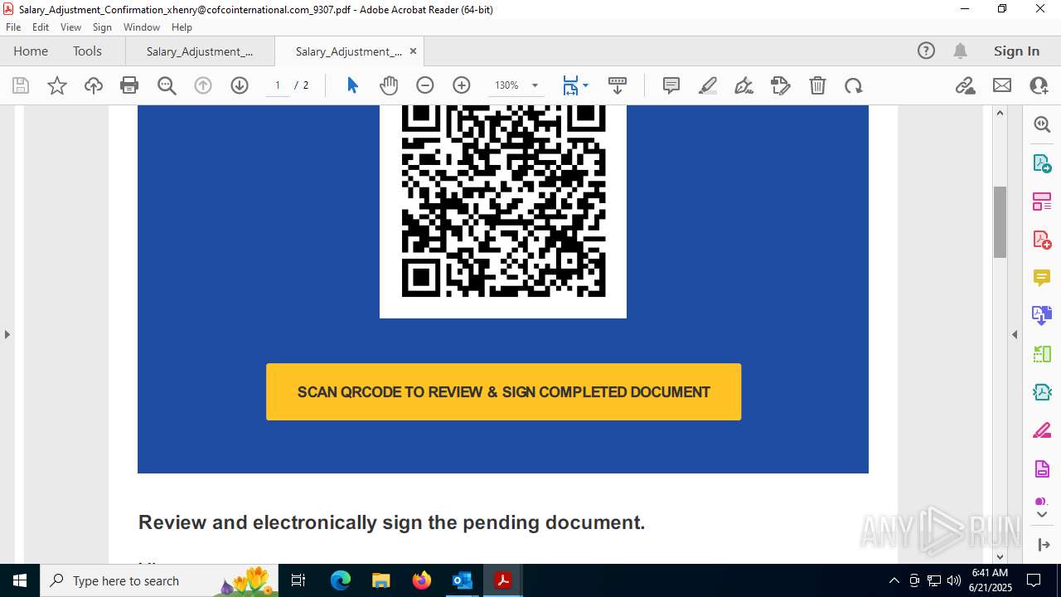
Task: Collapse the right tools pane arrow
Action: pyautogui.click(x=1015, y=334)
